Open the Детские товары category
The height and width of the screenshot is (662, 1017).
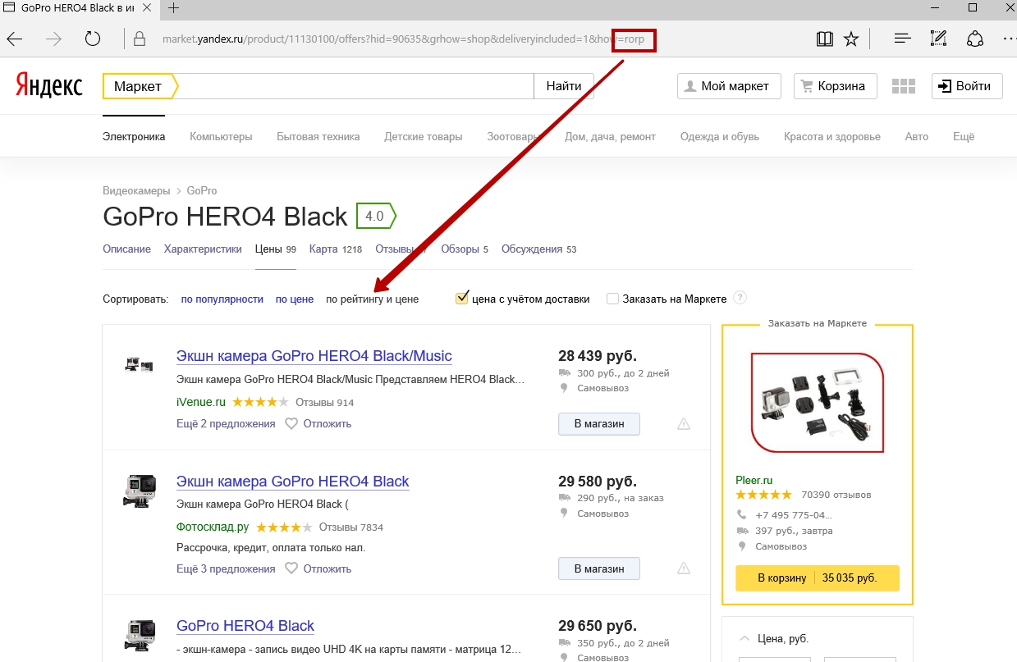tap(424, 136)
